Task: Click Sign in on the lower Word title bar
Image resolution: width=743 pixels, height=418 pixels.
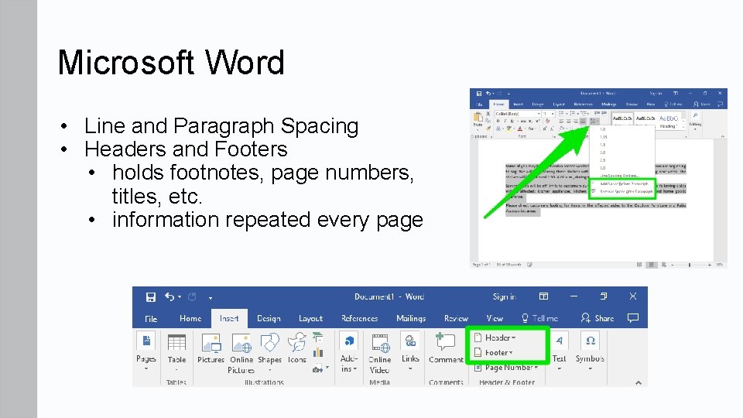Action: pos(504,296)
